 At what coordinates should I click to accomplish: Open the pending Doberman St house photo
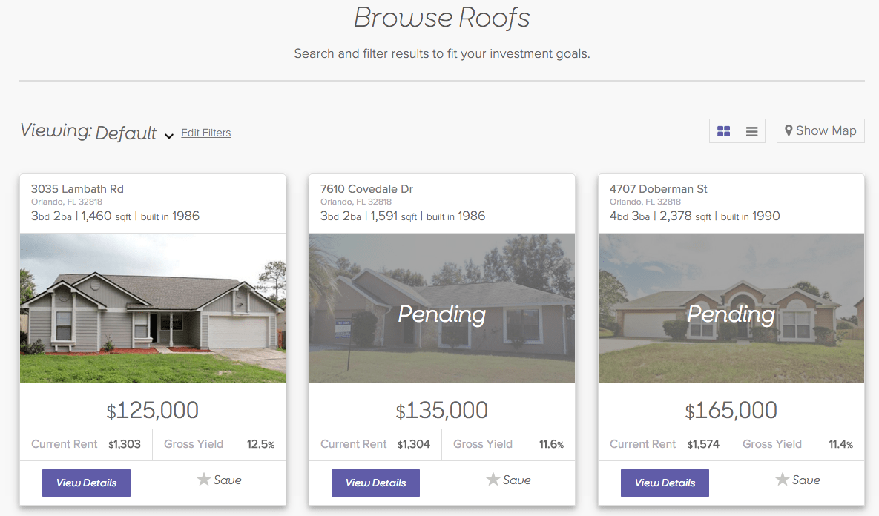tap(731, 308)
